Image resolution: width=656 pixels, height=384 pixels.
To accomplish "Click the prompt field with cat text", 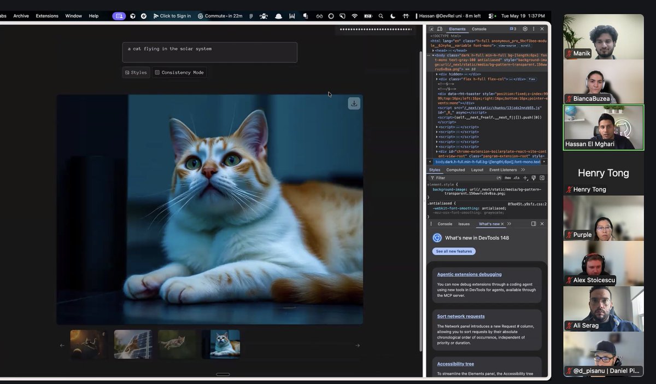I will (210, 52).
